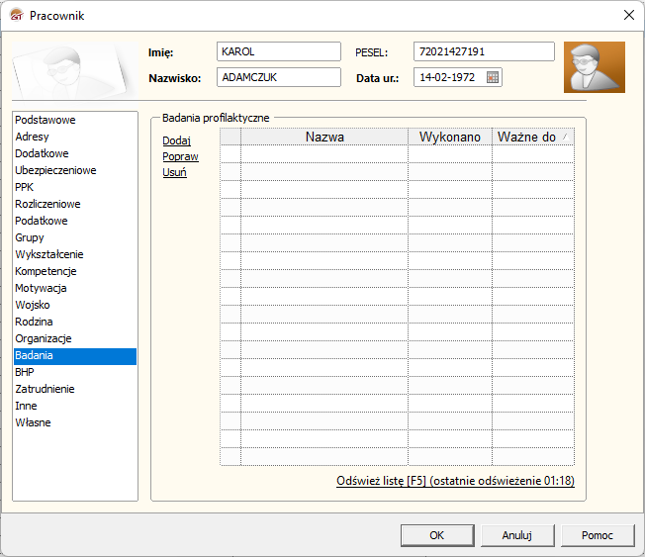
Task: Click the Dodaj link to add examination
Action: point(176,140)
